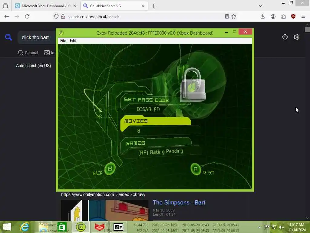The width and height of the screenshot is (310, 233).
Task: Open the Firefox account icon
Action: click(x=273, y=17)
